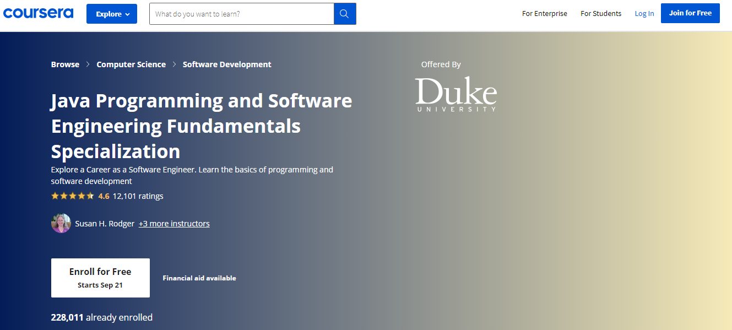The height and width of the screenshot is (330, 732).
Task: Click Susan H. Rodger's profile photo
Action: [61, 223]
